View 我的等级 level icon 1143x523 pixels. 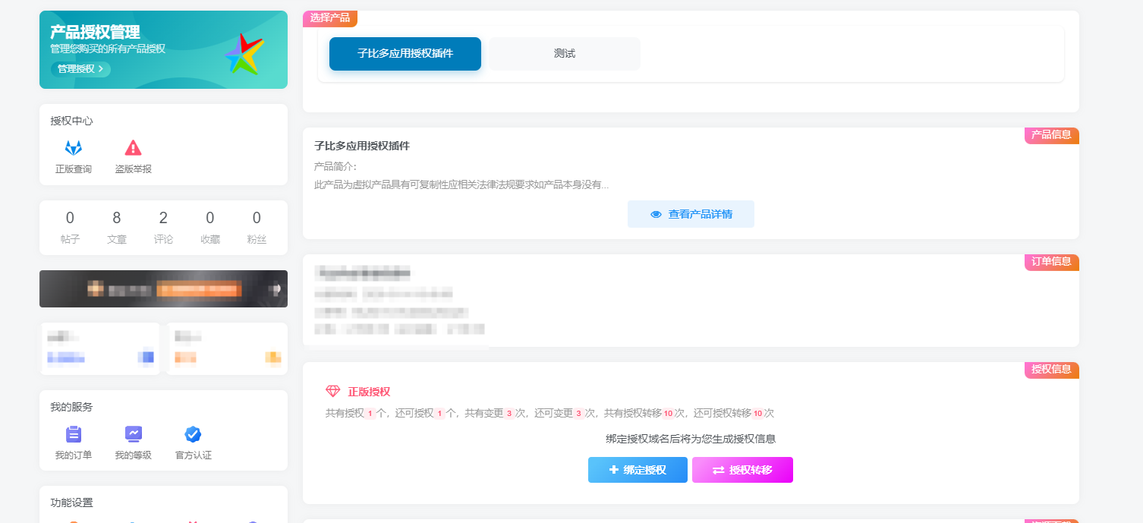coord(132,433)
